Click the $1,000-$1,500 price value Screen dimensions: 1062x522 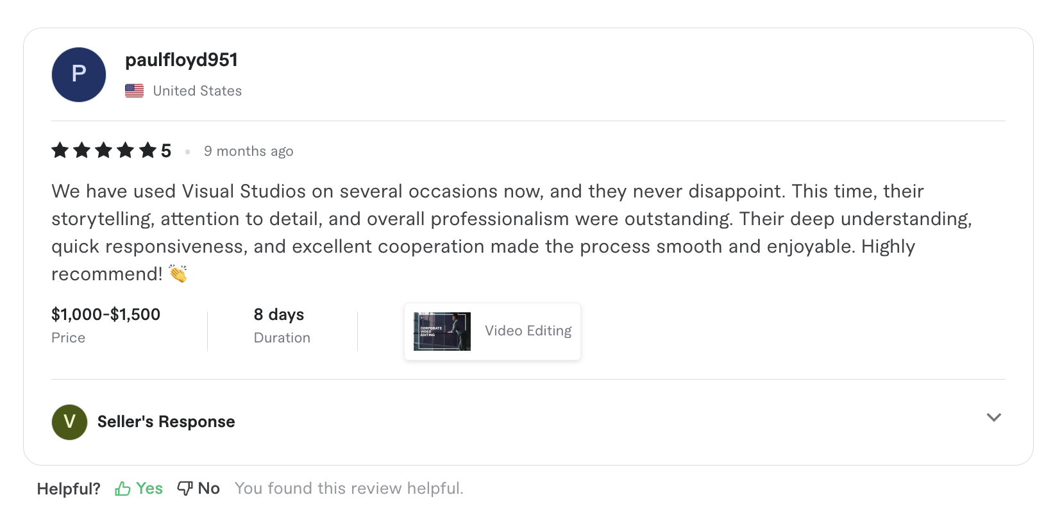106,315
